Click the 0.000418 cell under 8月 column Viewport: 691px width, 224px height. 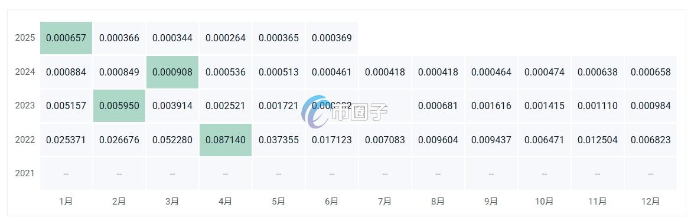(x=438, y=72)
